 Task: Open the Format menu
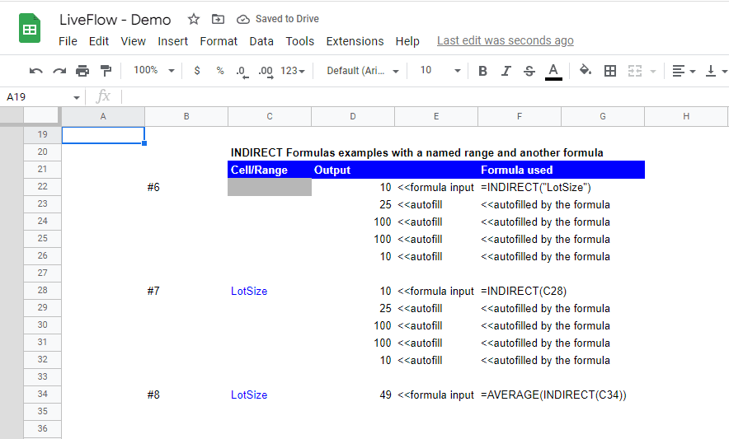(x=219, y=41)
